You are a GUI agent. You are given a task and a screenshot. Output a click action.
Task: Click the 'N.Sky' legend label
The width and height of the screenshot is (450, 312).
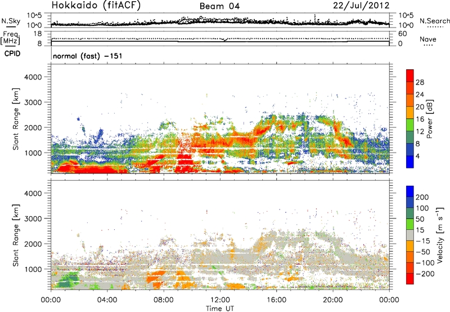pyautogui.click(x=11, y=21)
